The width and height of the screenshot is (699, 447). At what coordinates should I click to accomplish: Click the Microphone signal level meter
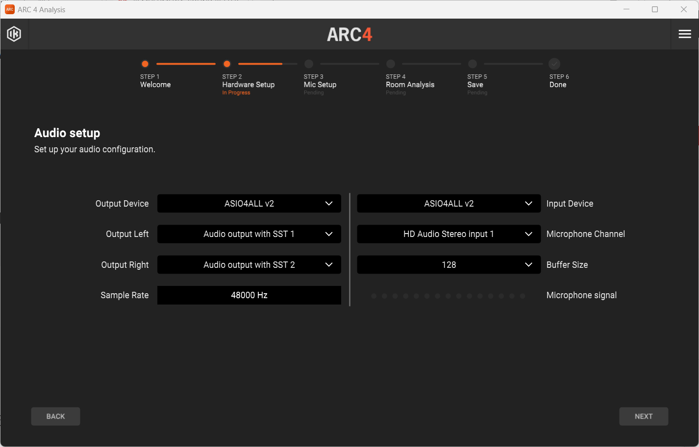click(448, 296)
